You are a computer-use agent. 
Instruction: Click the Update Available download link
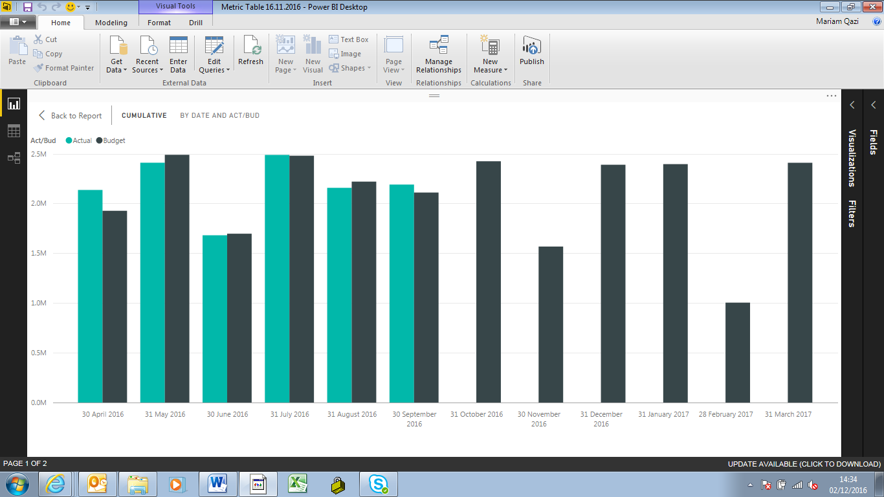coord(804,464)
